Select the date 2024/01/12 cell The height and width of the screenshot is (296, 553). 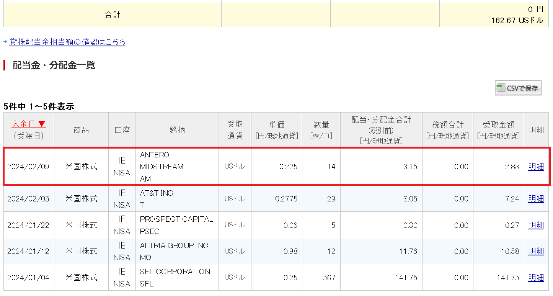pyautogui.click(x=29, y=251)
